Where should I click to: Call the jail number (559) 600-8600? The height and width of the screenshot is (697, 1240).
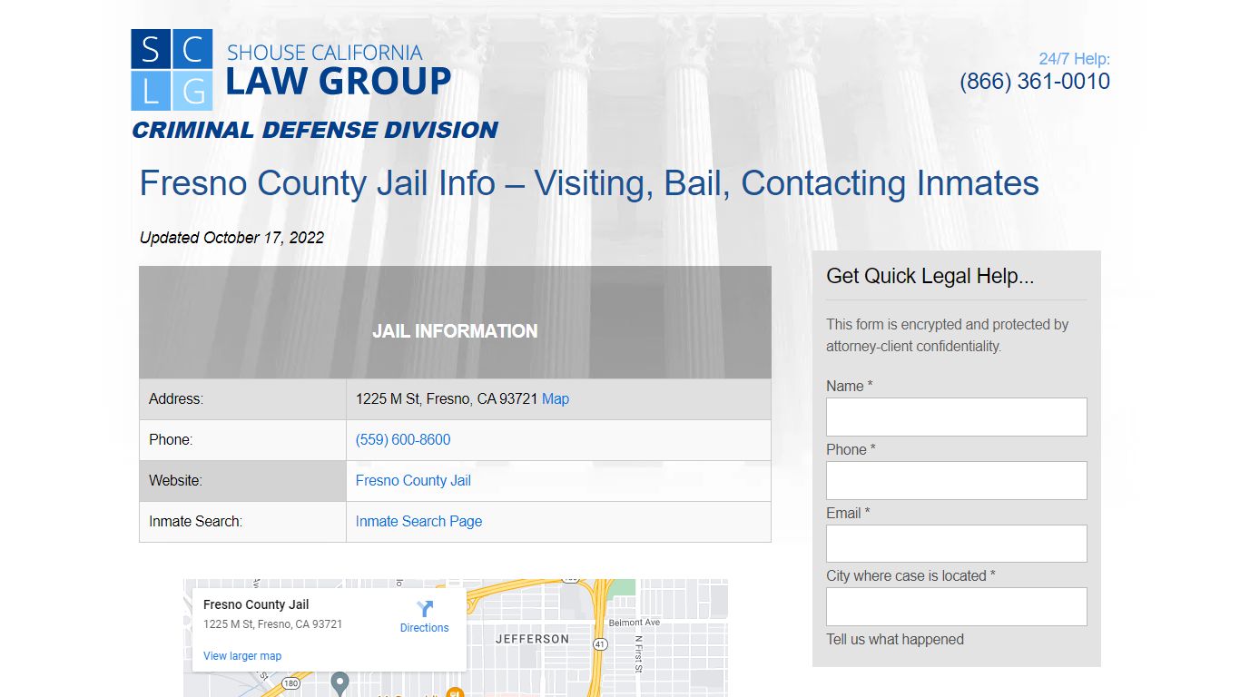pyautogui.click(x=403, y=439)
